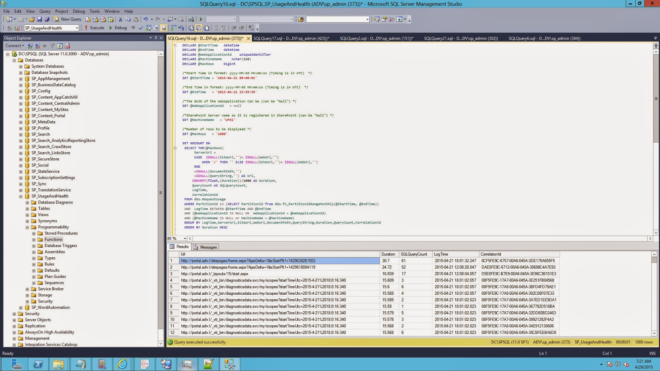This screenshot has height=371, width=660.
Task: Toggle Include Actual Execution Plan
Action: tap(174, 28)
